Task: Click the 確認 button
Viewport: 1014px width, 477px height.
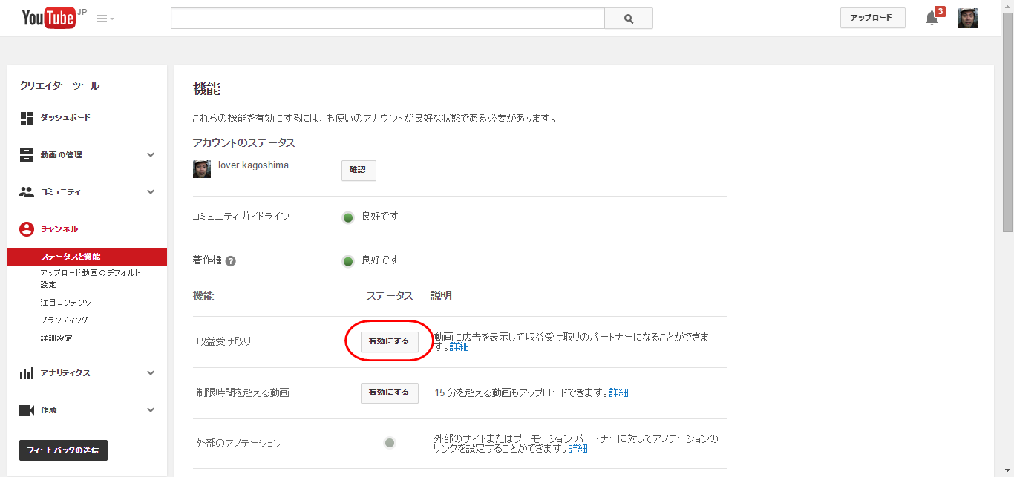Action: [359, 171]
